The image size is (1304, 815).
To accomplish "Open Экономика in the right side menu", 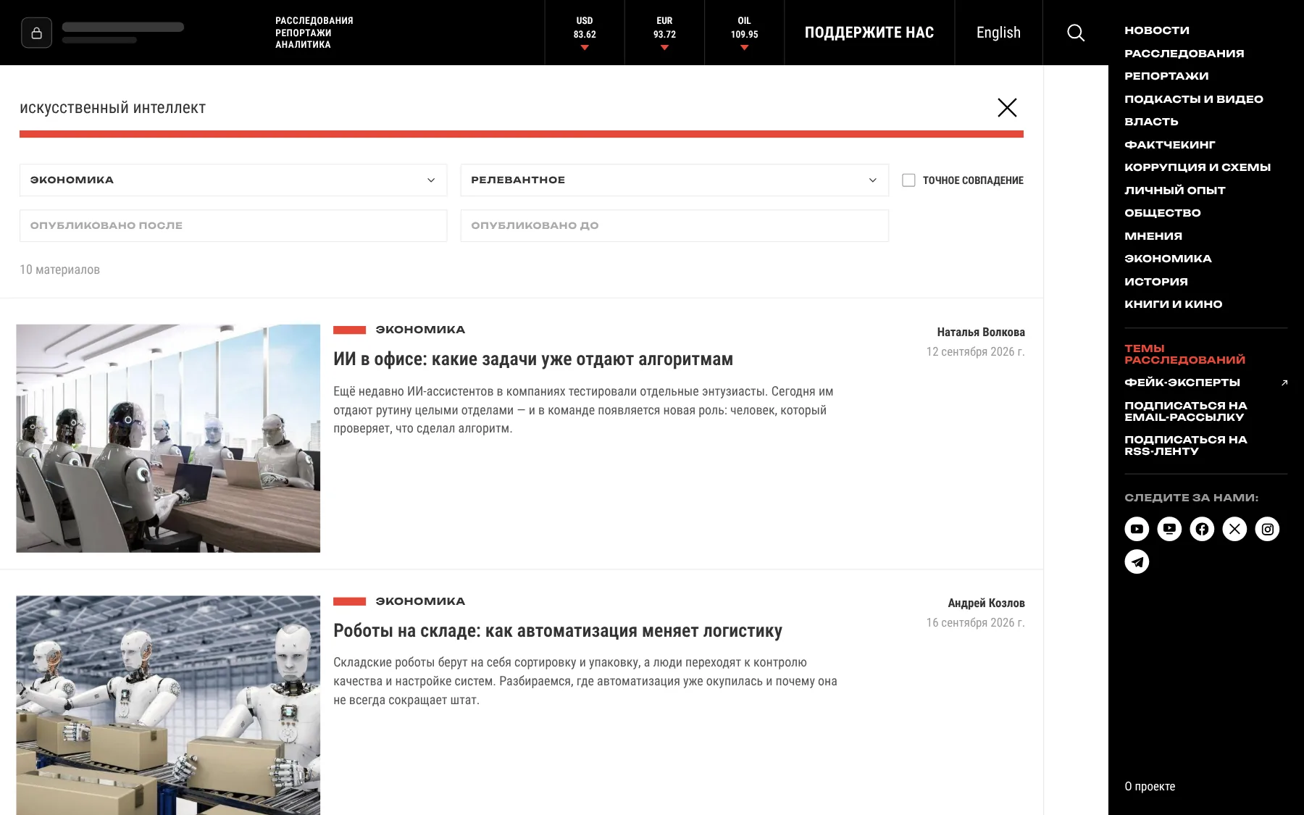I will (x=1168, y=259).
